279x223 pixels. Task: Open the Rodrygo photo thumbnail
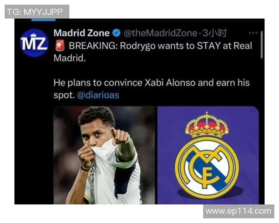(x=104, y=155)
